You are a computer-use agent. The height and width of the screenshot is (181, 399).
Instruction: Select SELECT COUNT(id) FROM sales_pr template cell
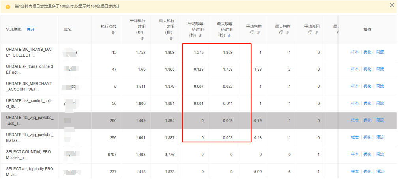click(x=30, y=155)
